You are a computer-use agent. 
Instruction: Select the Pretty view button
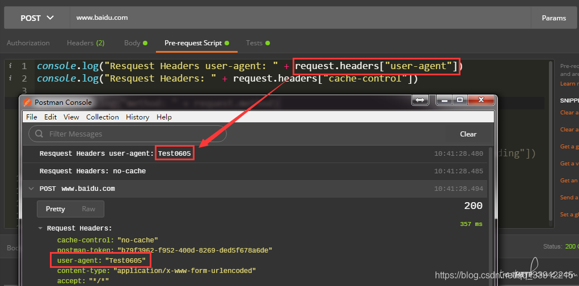click(56, 209)
